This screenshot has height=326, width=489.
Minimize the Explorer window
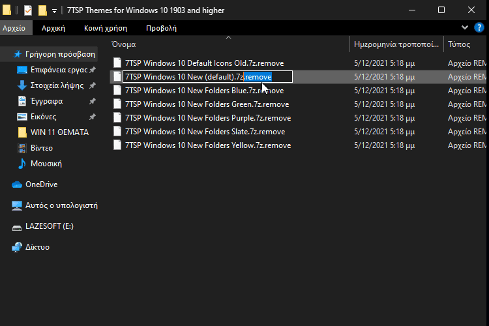(x=412, y=10)
